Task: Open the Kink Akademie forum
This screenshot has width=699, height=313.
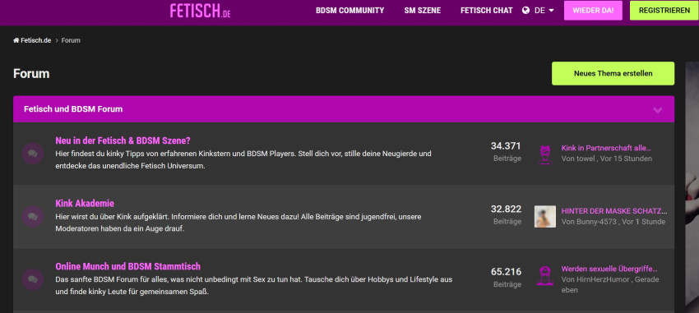Action: point(85,204)
